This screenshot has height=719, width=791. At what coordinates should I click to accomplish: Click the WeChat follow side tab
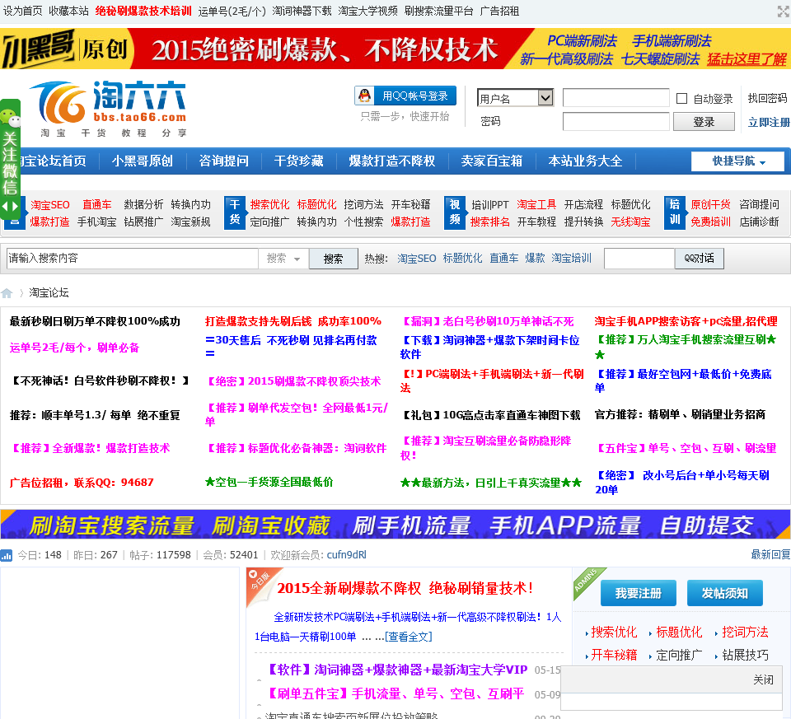tap(10, 159)
